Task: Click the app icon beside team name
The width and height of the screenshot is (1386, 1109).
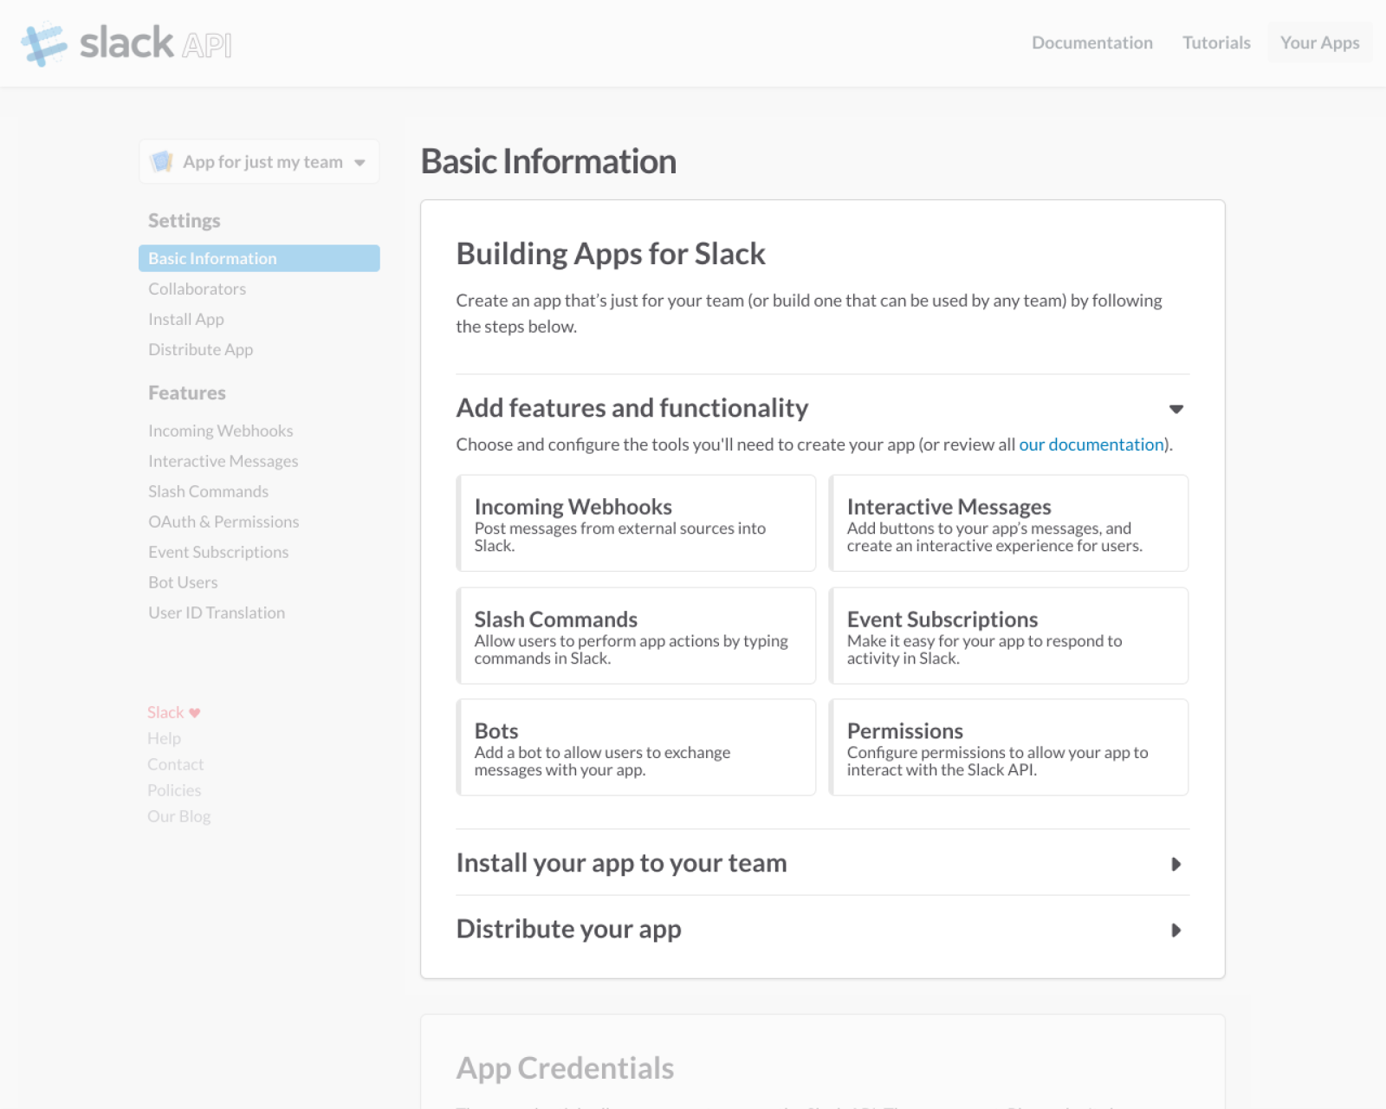Action: pyautogui.click(x=162, y=162)
